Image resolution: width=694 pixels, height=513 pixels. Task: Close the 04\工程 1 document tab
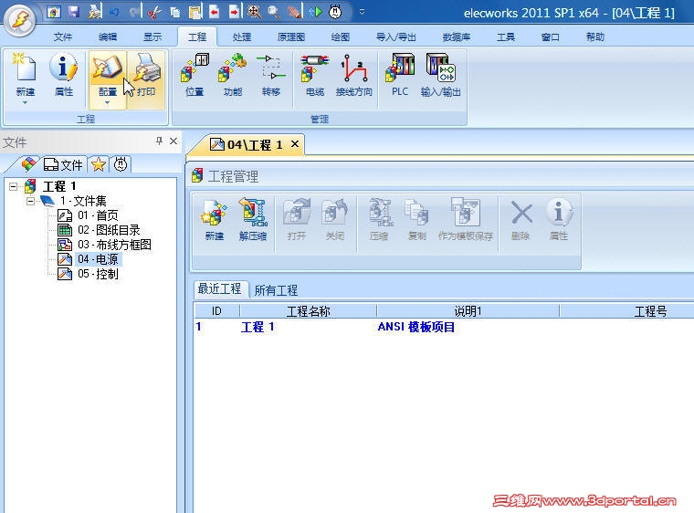tap(295, 144)
